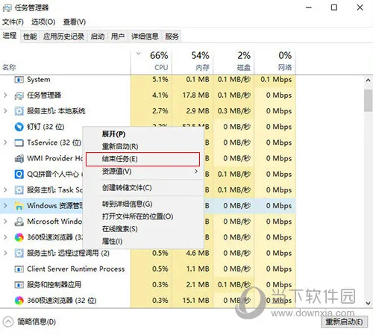Screen dimensions: 373x335
Task: Click the 服务主机: 远程过程调用 gear icon
Action: point(19,253)
